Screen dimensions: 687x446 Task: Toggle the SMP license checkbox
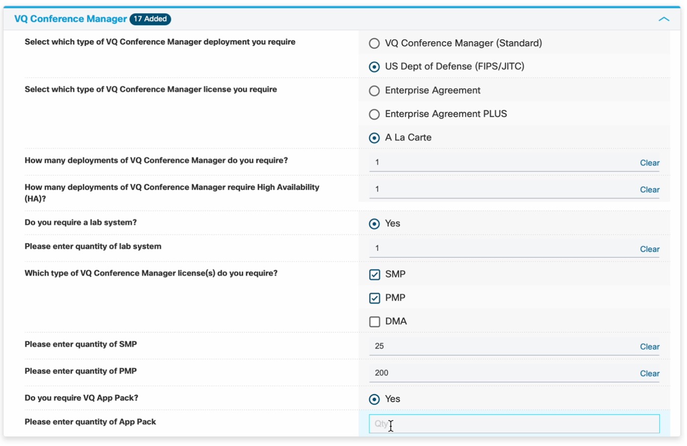click(375, 275)
